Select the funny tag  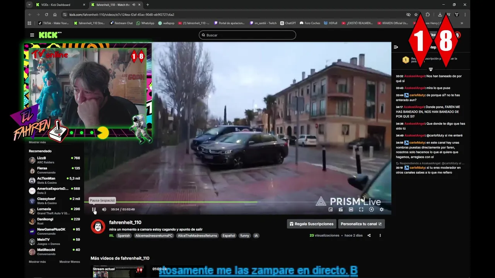(x=245, y=236)
